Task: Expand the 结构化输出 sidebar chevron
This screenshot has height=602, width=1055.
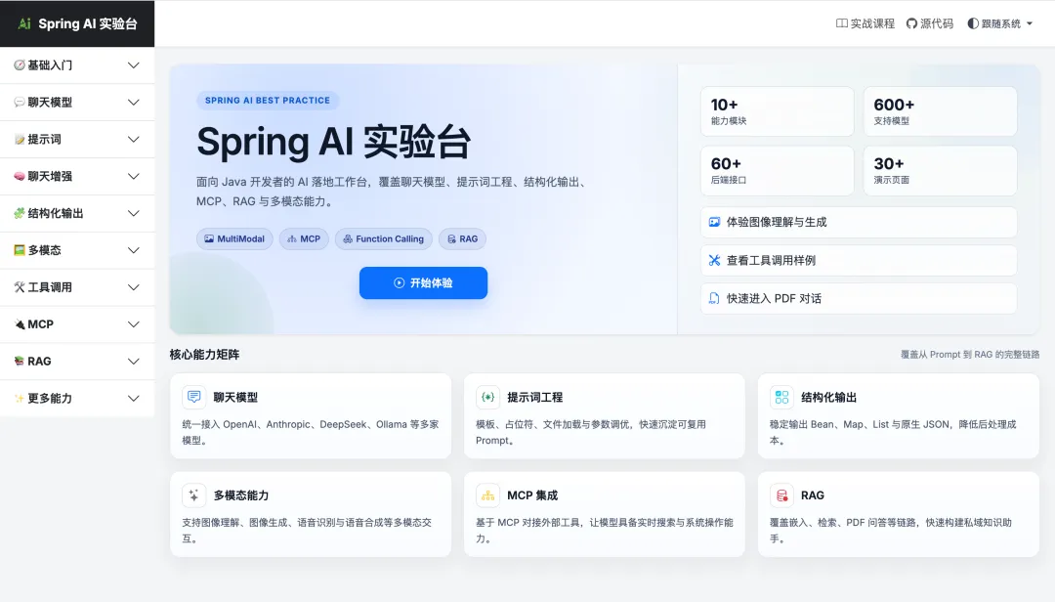Action: point(133,213)
